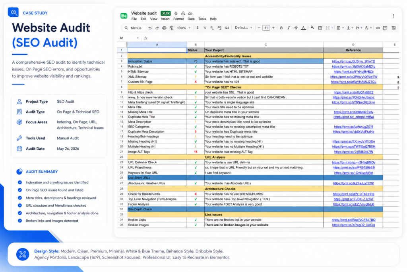Click the decrease decimal places icon
The image size is (407, 272).
[212, 28]
